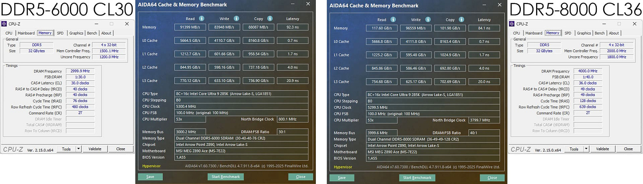
Task: Click the Read info icon in left AIDA64 window
Action: coord(201,18)
